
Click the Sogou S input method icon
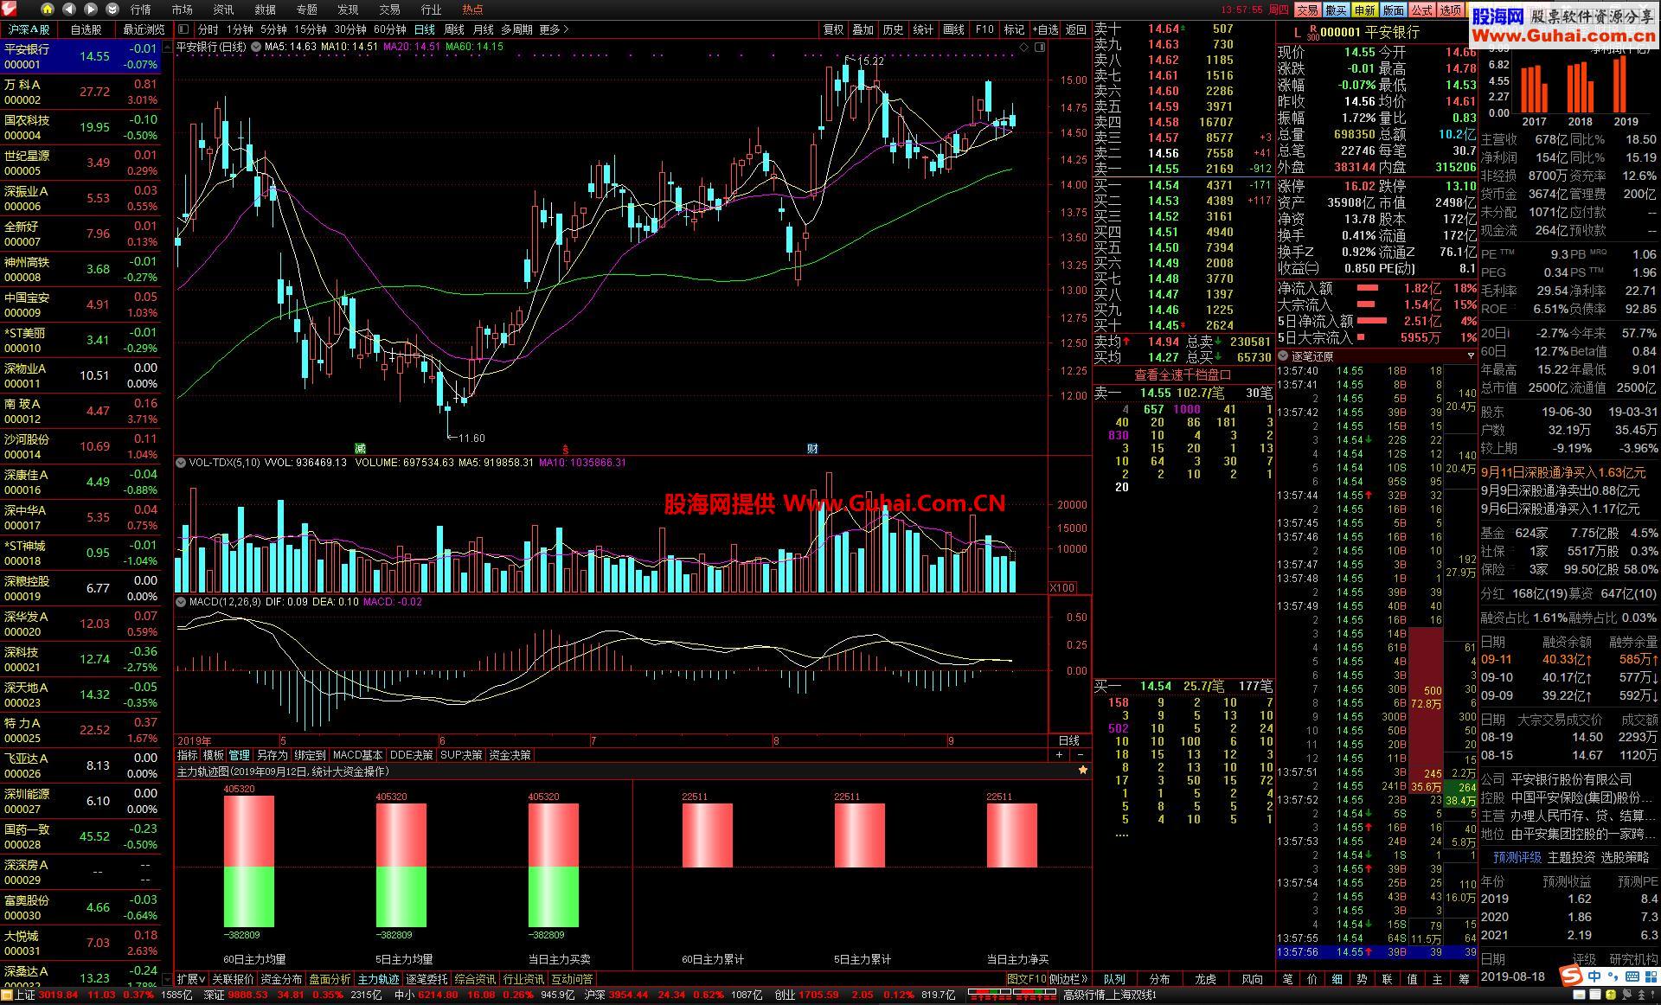(x=1570, y=976)
